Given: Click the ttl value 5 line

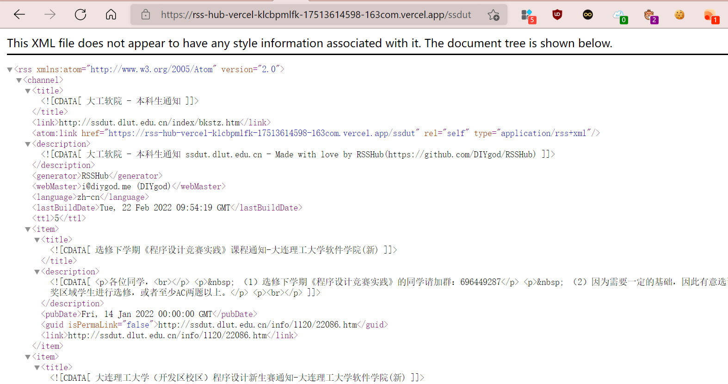Looking at the screenshot, I should coord(59,218).
